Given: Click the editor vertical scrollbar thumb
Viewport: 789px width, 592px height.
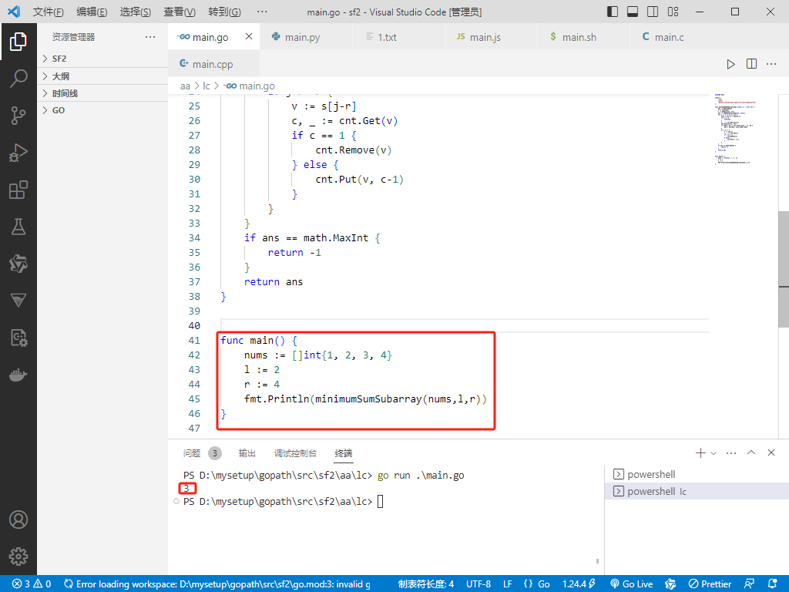Looking at the screenshot, I should [784, 269].
